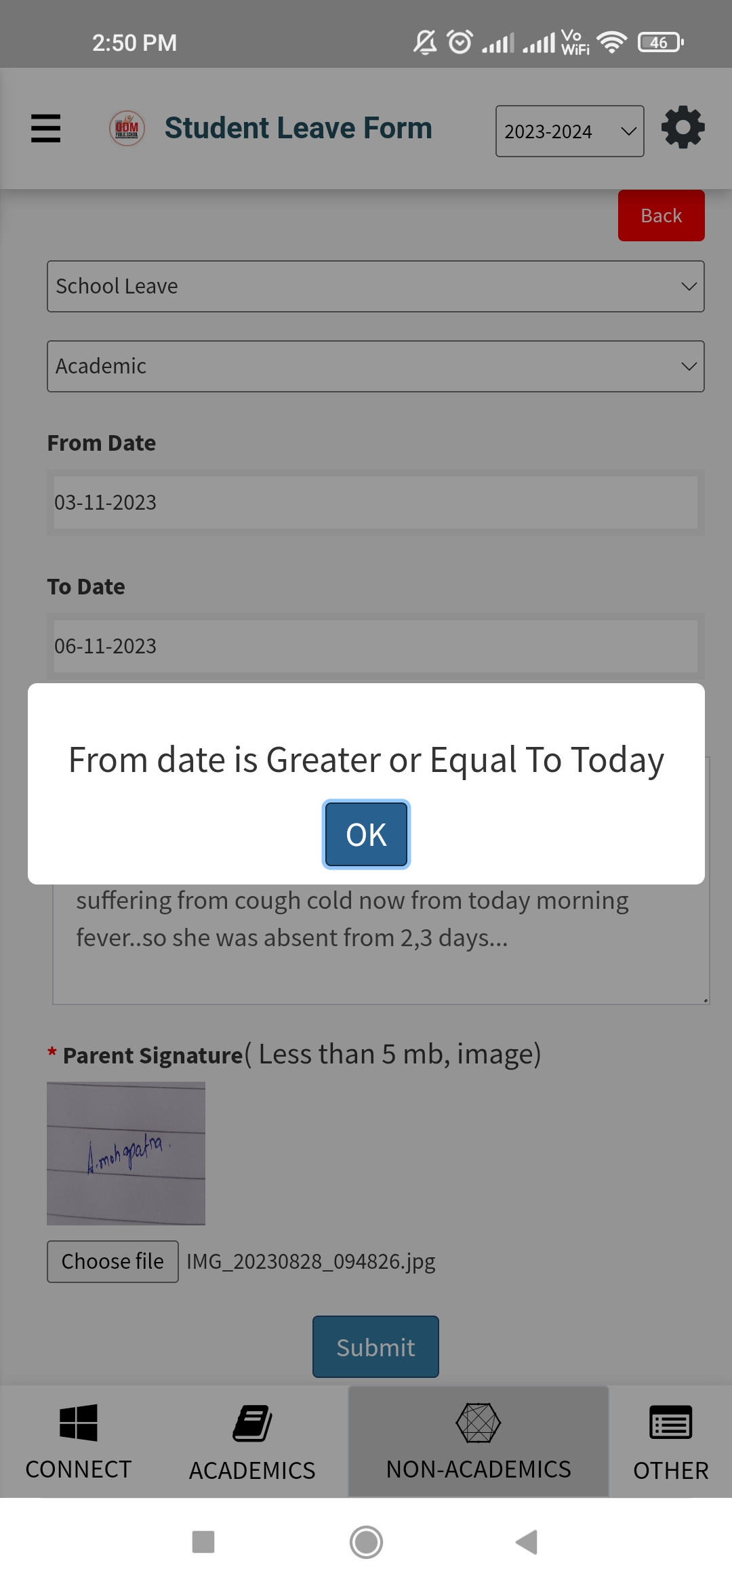
Task: Tap the parent signature image thumbnail
Action: pyautogui.click(x=126, y=1154)
